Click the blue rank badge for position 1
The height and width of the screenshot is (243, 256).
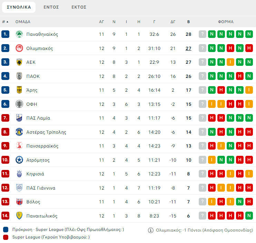(5, 34)
